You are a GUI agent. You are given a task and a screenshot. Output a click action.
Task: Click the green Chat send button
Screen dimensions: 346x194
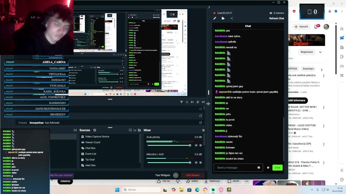[277, 168]
